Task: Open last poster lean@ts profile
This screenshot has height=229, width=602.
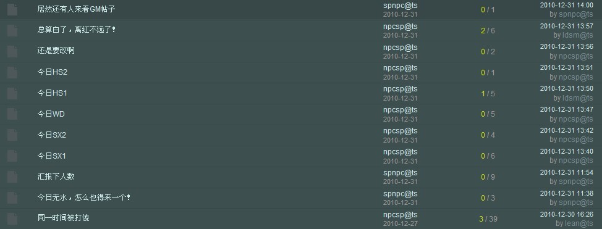Action: click(578, 223)
